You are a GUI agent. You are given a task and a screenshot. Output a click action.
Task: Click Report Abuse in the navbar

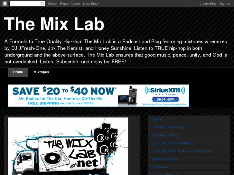[x=70, y=4]
